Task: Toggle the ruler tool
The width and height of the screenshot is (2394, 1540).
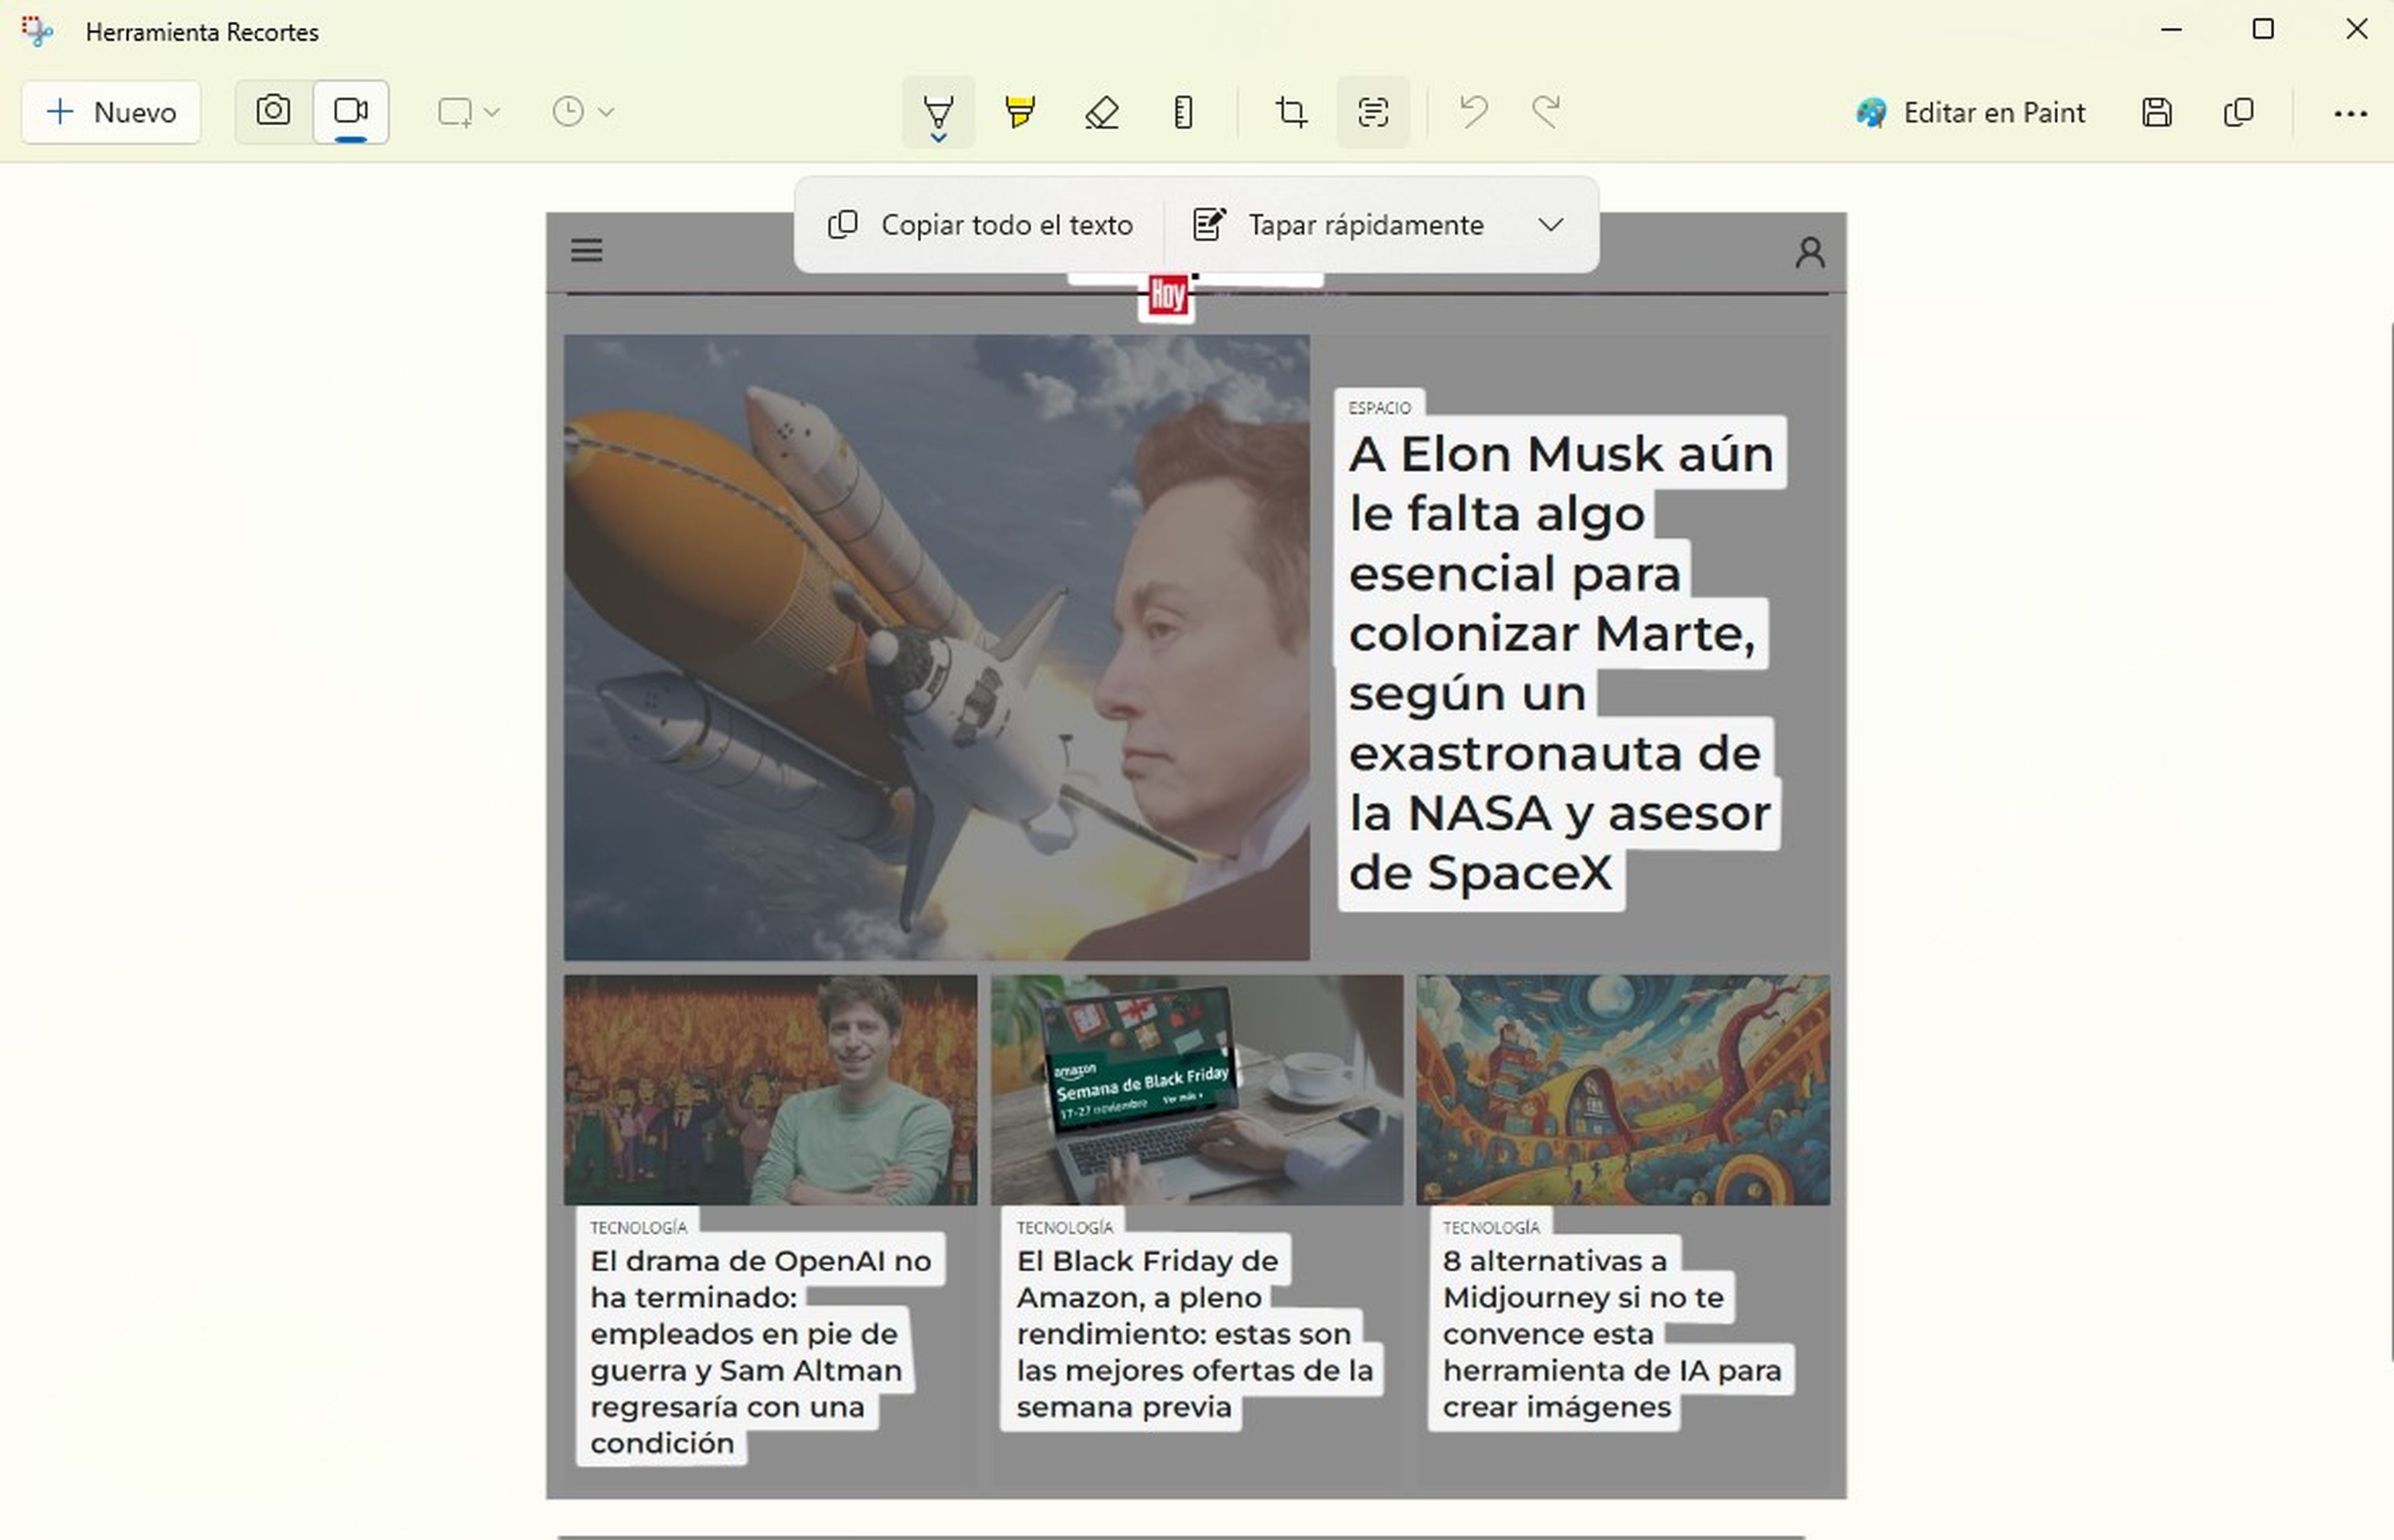Action: click(1183, 112)
